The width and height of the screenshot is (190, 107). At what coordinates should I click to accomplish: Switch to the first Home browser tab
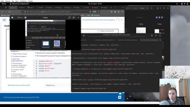pyautogui.click(x=40, y=7)
